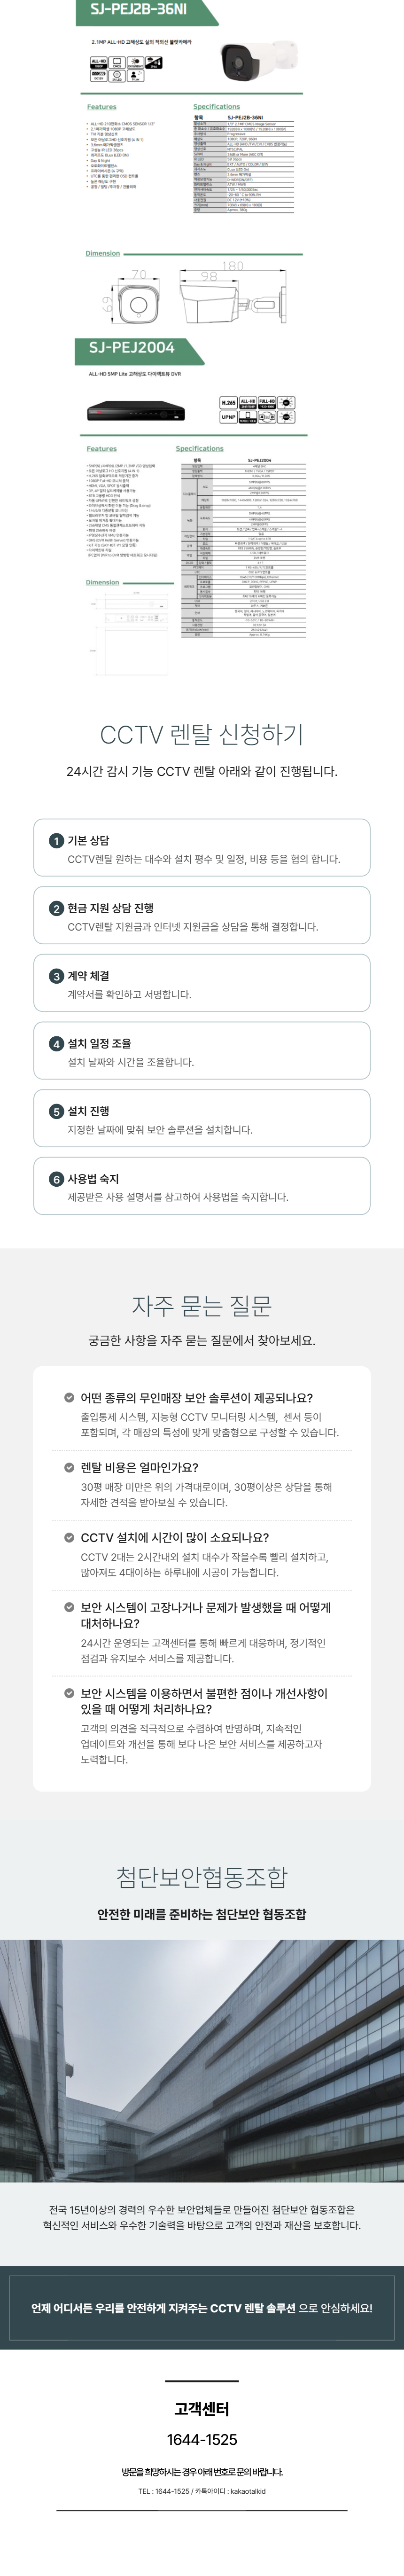Click the step 2 number badge

click(x=57, y=909)
